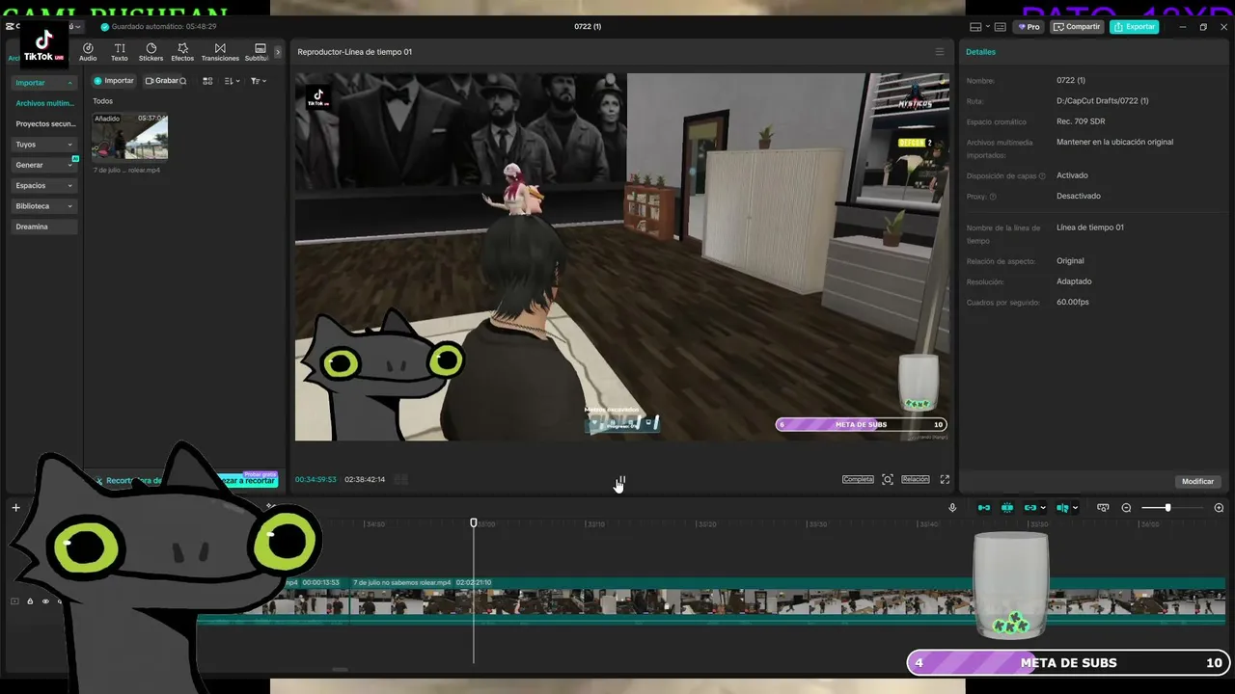Image resolution: width=1235 pixels, height=694 pixels.
Task: Open the Audio tab
Action: 88,52
